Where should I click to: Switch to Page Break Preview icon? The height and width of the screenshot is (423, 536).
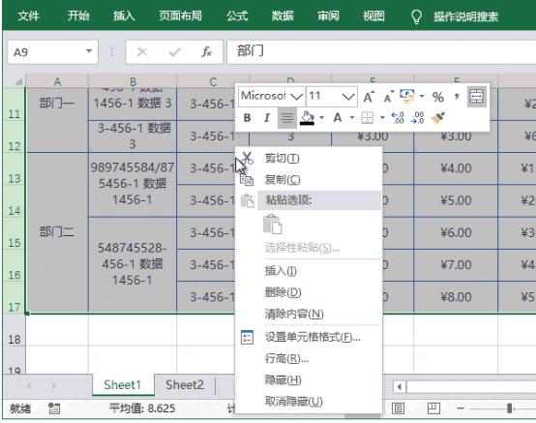tap(433, 408)
